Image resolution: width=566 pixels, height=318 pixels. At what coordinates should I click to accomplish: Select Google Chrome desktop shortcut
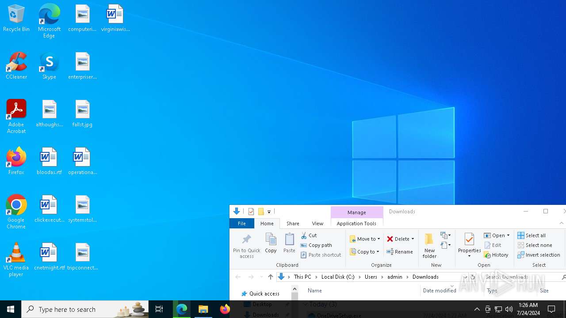(16, 212)
